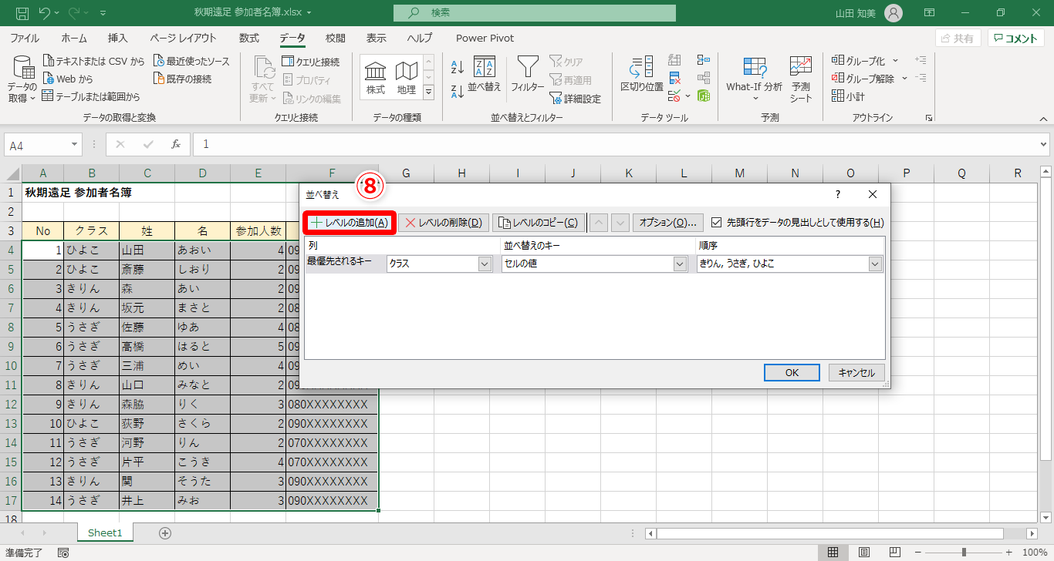Open the コメント pane button
Viewport: 1054px width, 561px height.
1015,39
